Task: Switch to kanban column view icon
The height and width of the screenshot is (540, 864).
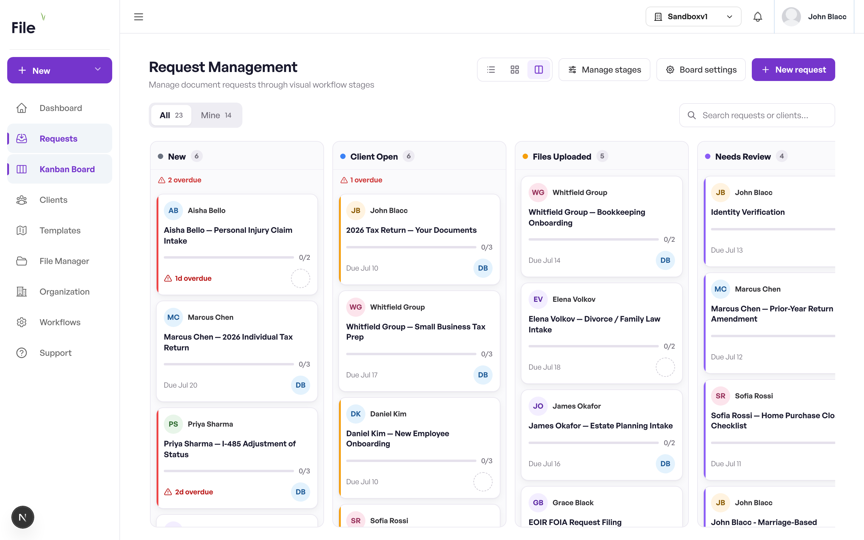Action: click(x=538, y=70)
